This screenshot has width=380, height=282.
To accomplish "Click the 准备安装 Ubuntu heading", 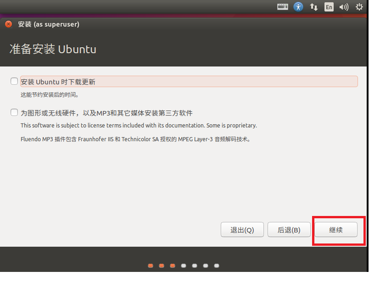I will tap(53, 49).
